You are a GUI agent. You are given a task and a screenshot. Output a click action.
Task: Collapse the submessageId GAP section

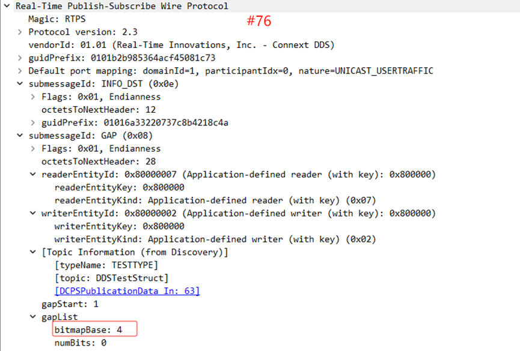[x=20, y=136]
